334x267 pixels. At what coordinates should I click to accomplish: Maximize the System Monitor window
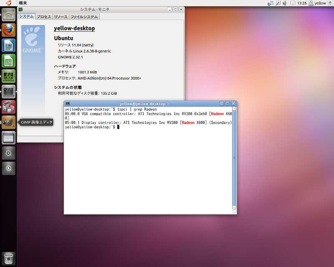(x=175, y=9)
